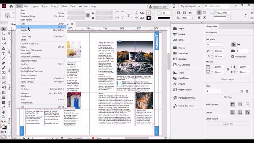Open the Window menu

pyautogui.click(x=83, y=6)
